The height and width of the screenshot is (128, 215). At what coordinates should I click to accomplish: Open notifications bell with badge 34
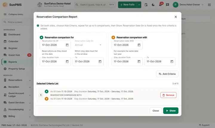(x=160, y=5)
